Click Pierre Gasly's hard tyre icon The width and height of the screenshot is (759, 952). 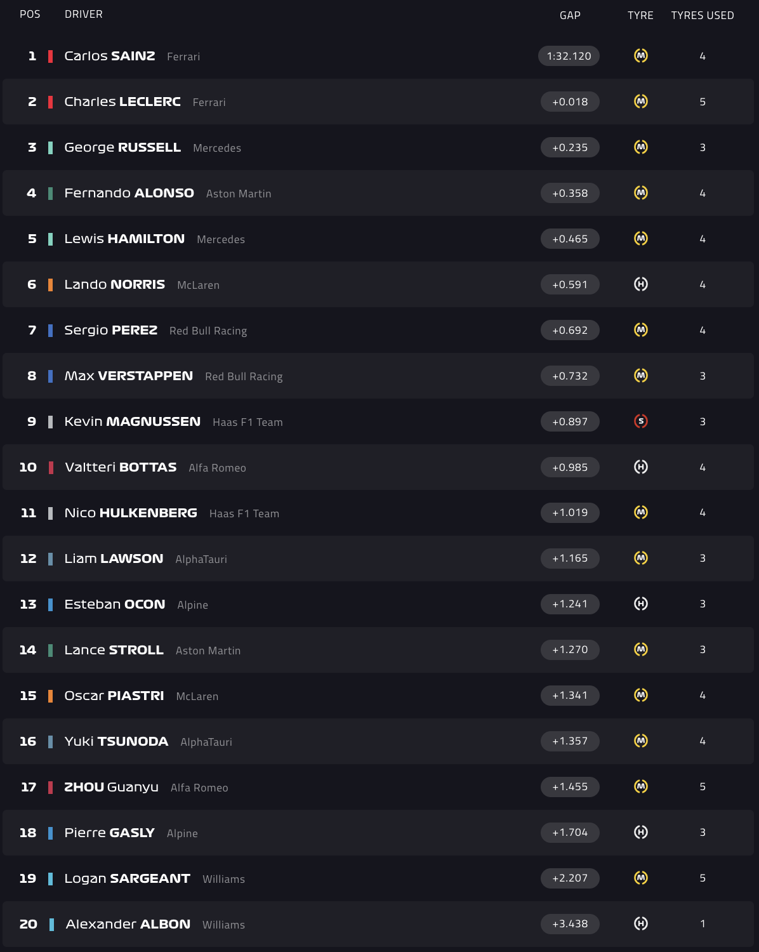click(x=641, y=832)
